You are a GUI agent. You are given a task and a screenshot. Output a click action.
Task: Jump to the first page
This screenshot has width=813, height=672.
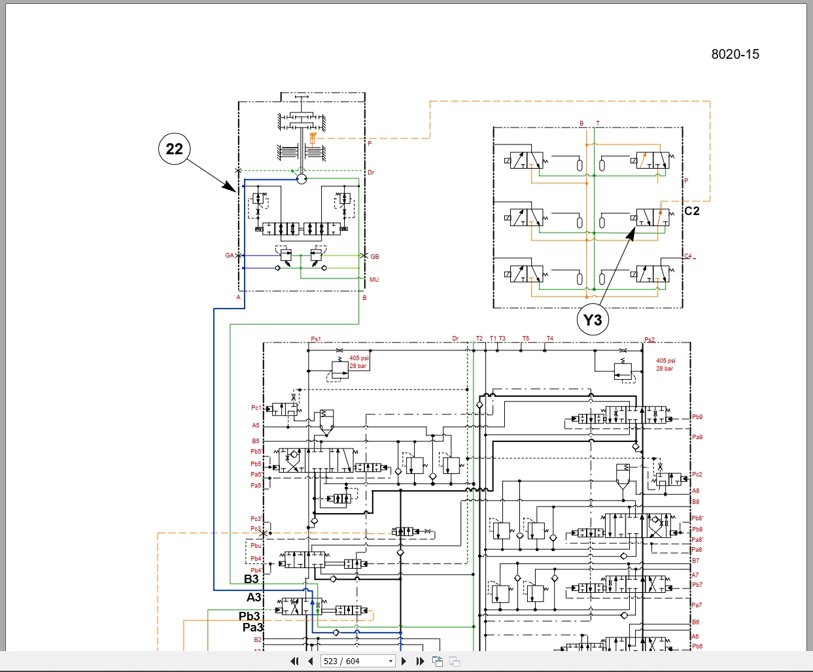point(294,661)
